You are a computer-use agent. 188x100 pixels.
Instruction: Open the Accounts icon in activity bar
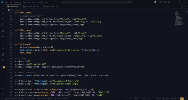point(3,89)
